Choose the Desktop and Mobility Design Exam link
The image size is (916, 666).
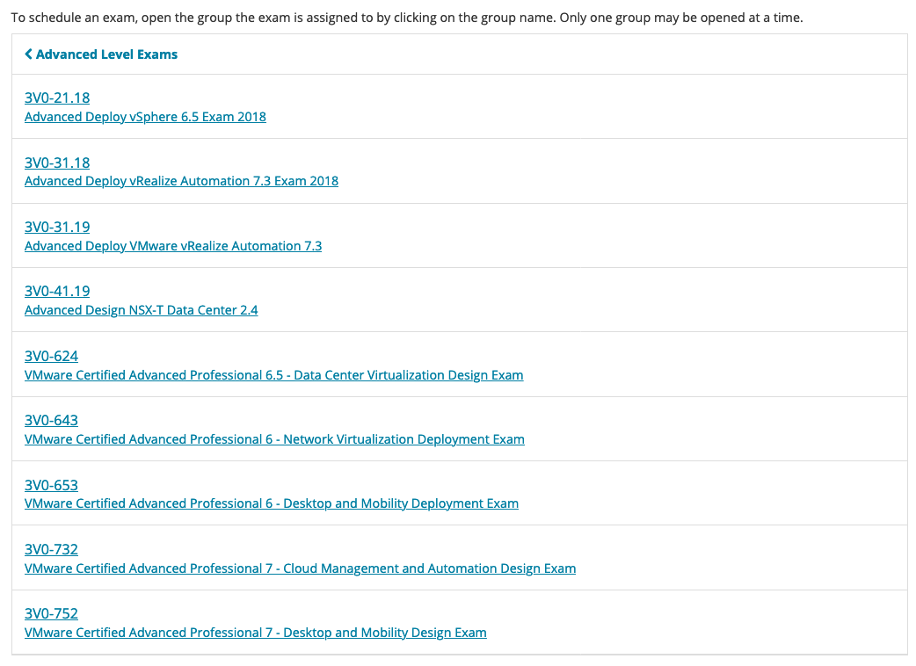[x=384, y=633]
